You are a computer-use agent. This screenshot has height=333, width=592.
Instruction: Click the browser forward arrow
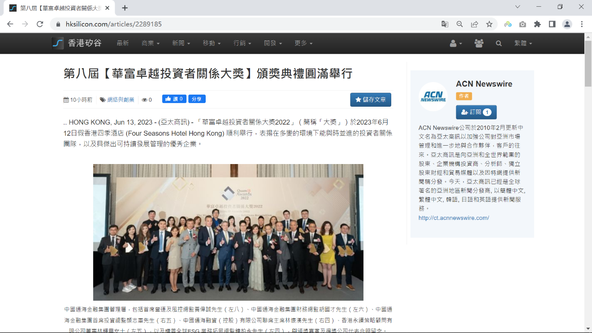click(x=25, y=24)
